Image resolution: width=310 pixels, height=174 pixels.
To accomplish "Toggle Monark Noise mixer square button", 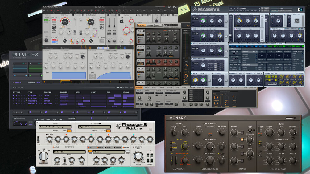I will [x=242, y=153].
